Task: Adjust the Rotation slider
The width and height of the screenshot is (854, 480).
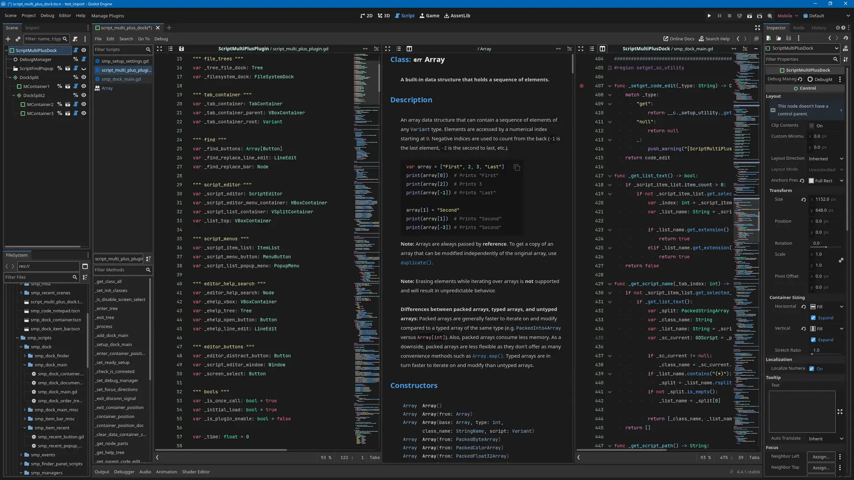Action: click(826, 247)
